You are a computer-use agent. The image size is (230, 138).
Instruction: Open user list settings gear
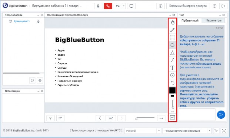[40, 80]
